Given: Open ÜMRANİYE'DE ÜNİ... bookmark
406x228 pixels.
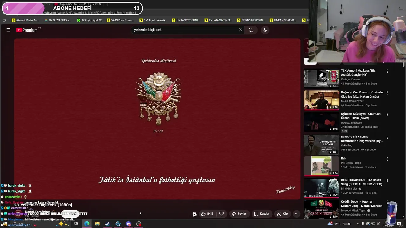Looking at the screenshot, I should tap(186, 20).
